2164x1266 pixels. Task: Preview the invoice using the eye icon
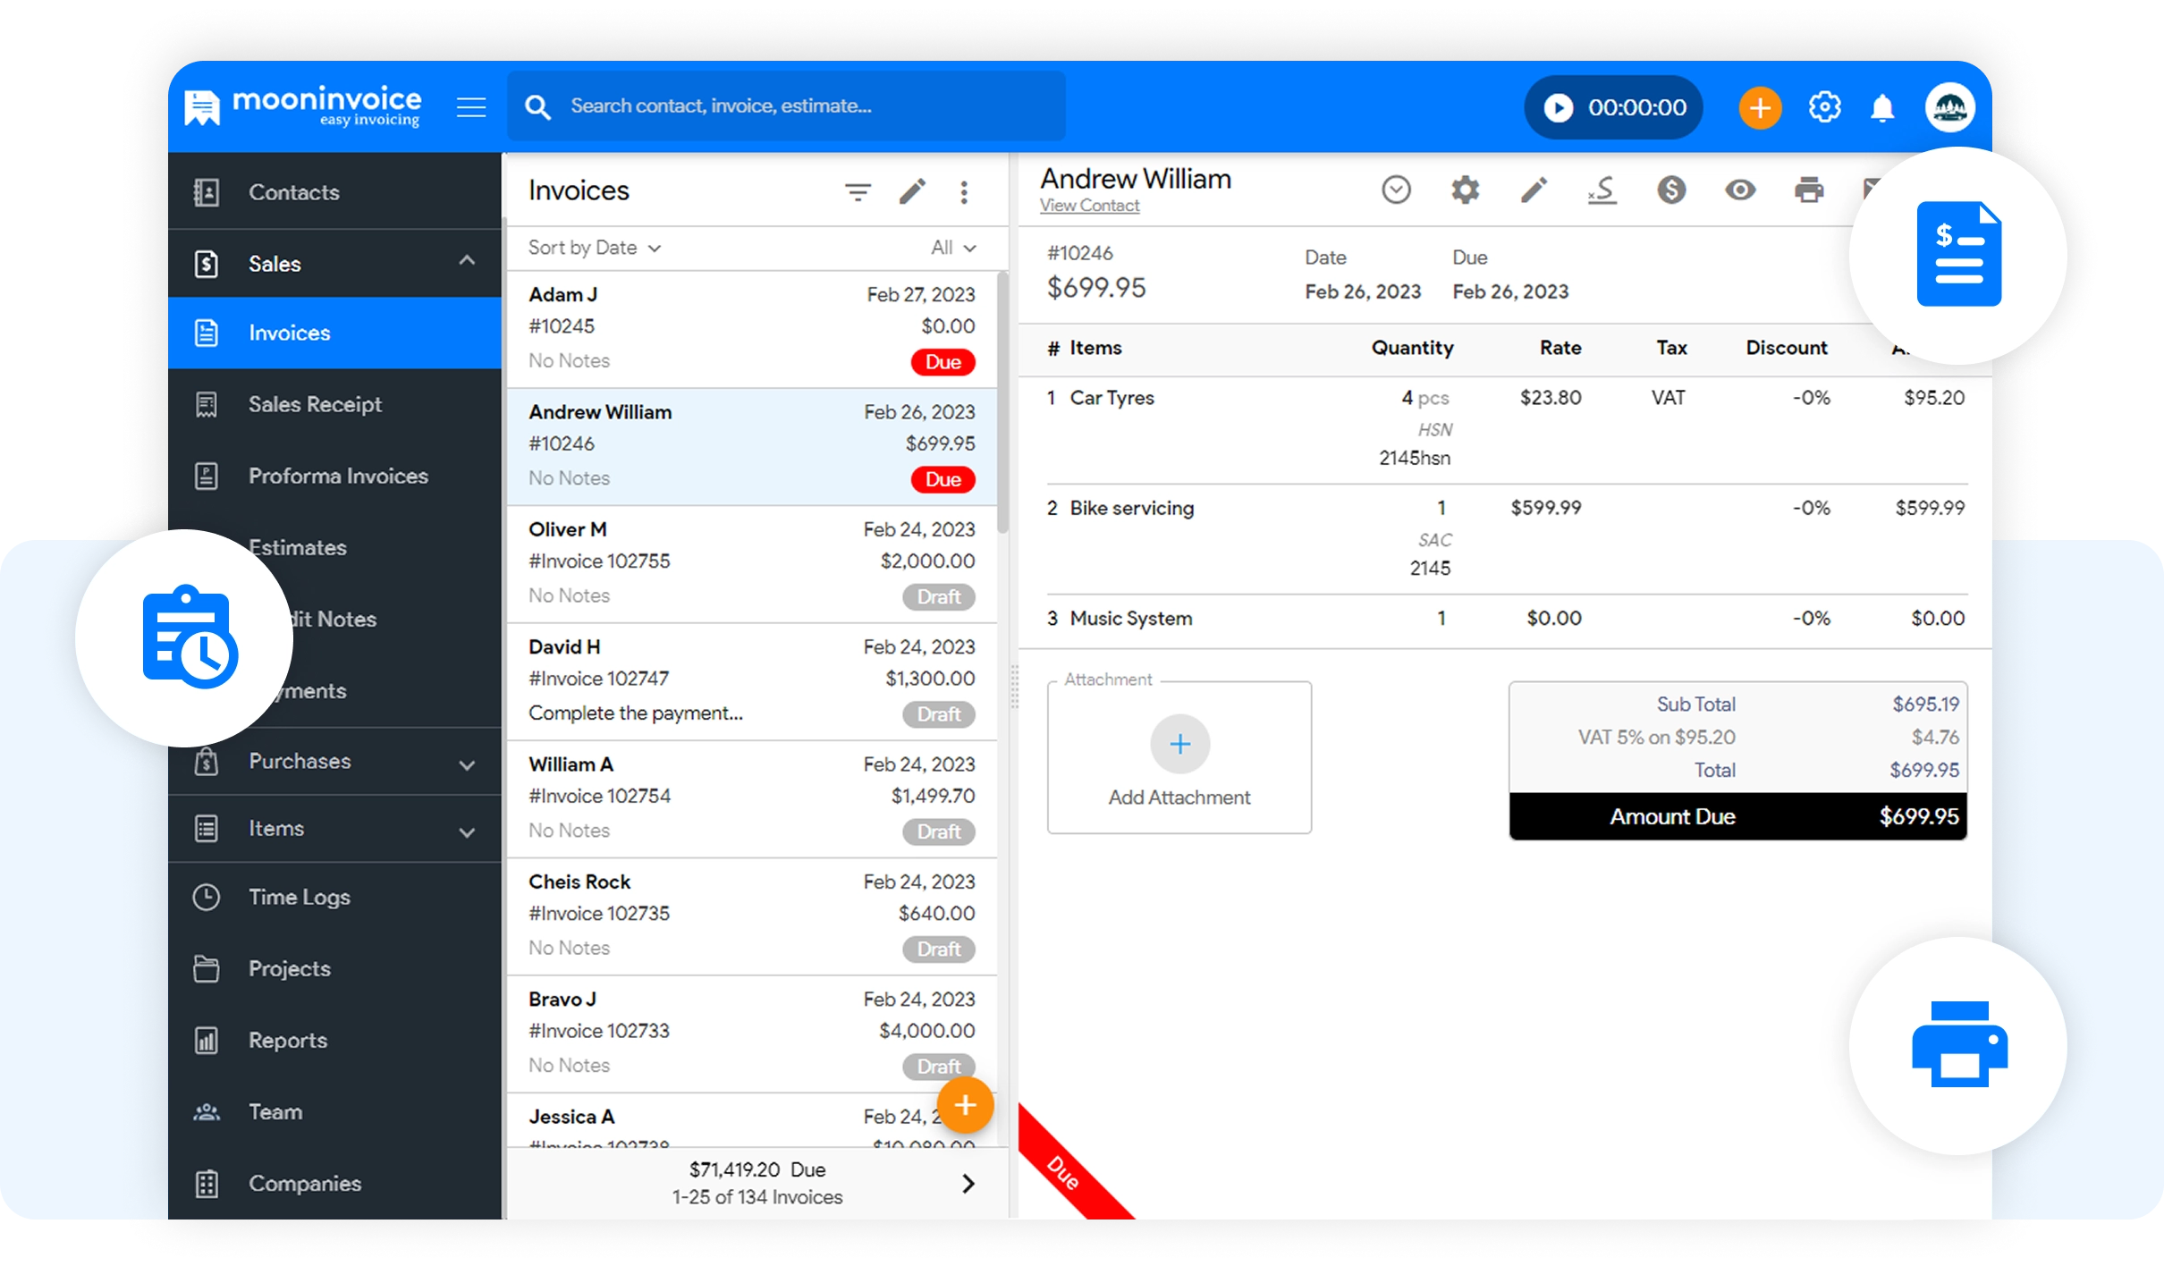point(1741,190)
